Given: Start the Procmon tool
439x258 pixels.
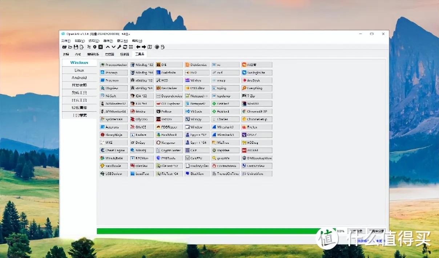Looking at the screenshot, I should pyautogui.click(x=114, y=80).
